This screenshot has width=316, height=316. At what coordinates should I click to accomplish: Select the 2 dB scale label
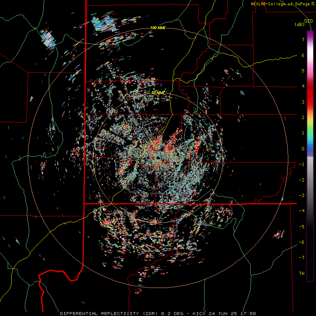tap(303, 118)
